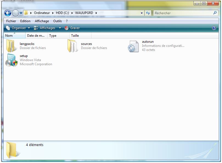Click the blue Back navigation arrow
Viewport: 222px width, 163px height.
click(8, 13)
